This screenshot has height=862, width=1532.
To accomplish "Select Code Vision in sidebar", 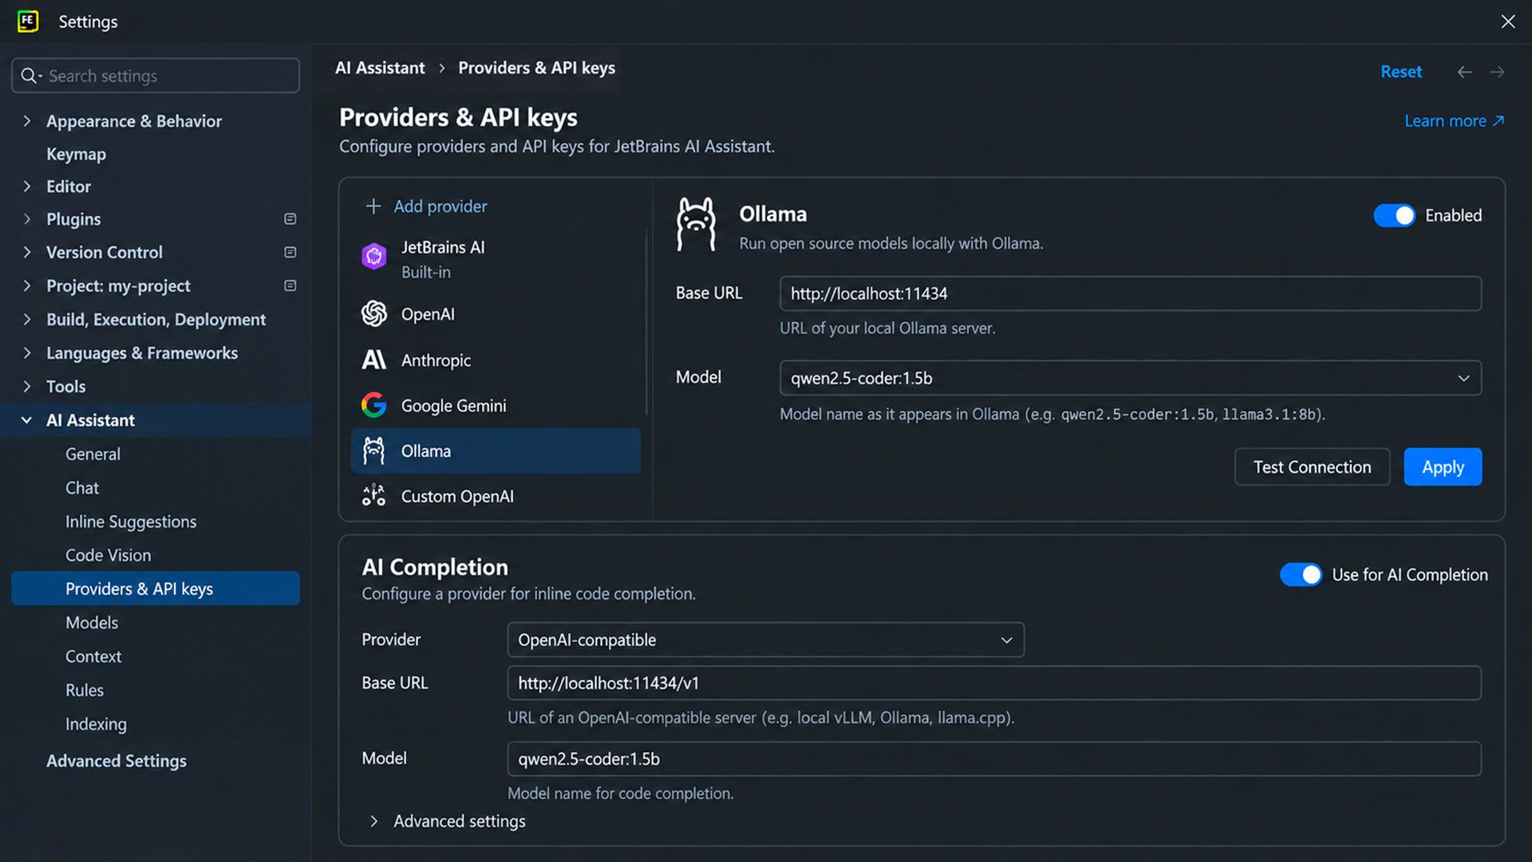I will click(x=108, y=555).
